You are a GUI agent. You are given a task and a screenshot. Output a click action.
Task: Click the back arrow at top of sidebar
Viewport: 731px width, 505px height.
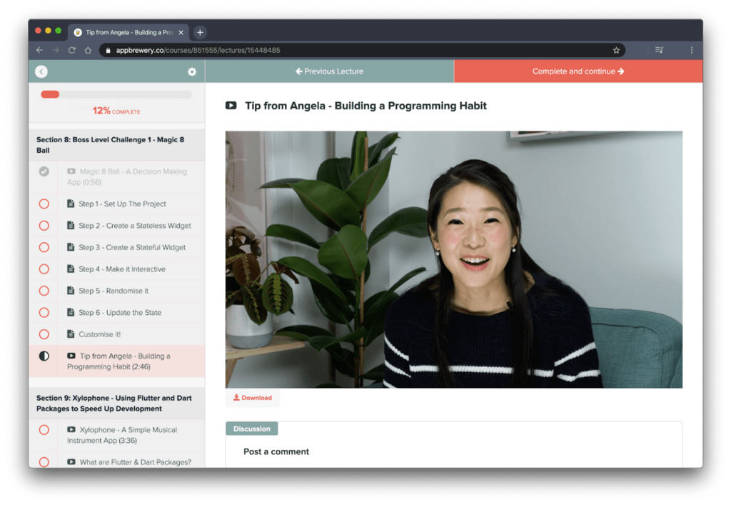point(41,71)
